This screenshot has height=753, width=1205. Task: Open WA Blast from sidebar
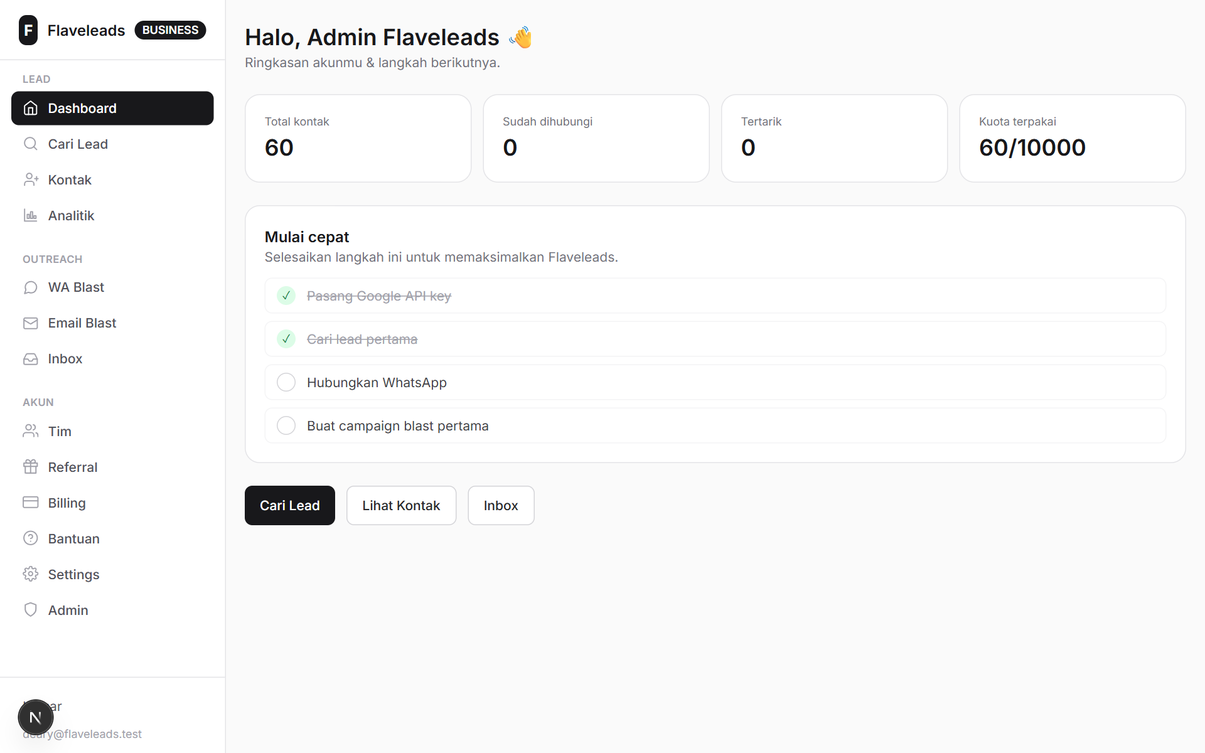[x=112, y=287]
